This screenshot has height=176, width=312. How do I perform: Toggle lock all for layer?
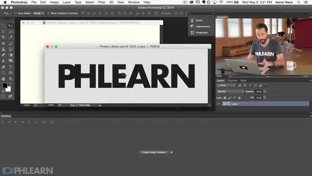pyautogui.click(x=239, y=98)
